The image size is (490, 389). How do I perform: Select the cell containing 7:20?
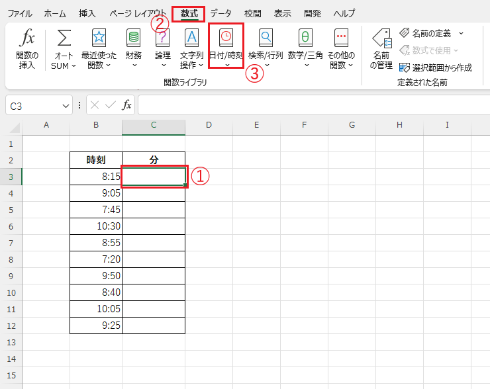tap(96, 259)
